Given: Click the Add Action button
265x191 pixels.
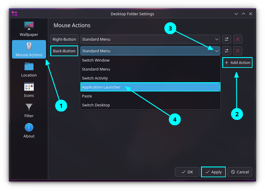Looking at the screenshot, I should [x=237, y=62].
